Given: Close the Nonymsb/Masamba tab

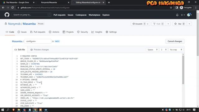Looking at the screenshot, I should click(68, 2).
